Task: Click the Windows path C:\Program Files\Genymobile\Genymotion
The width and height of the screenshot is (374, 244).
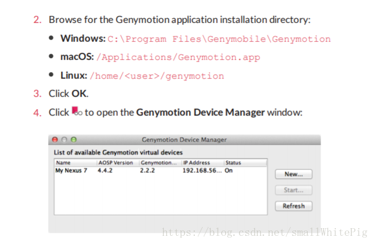Action: (x=219, y=39)
